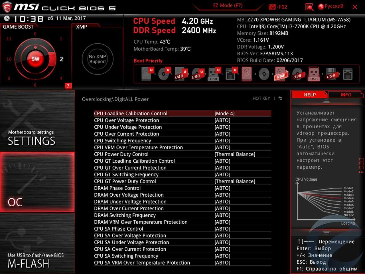Open CPU Loadline Calibration Control Mode 4 value
The width and height of the screenshot is (365, 274).
(224, 114)
